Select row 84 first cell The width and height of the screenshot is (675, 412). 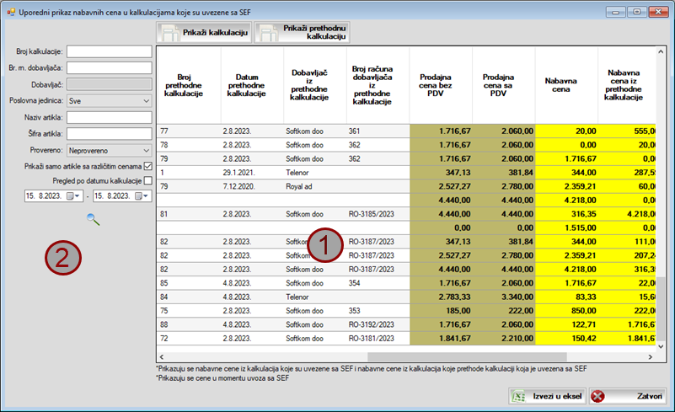pyautogui.click(x=189, y=297)
